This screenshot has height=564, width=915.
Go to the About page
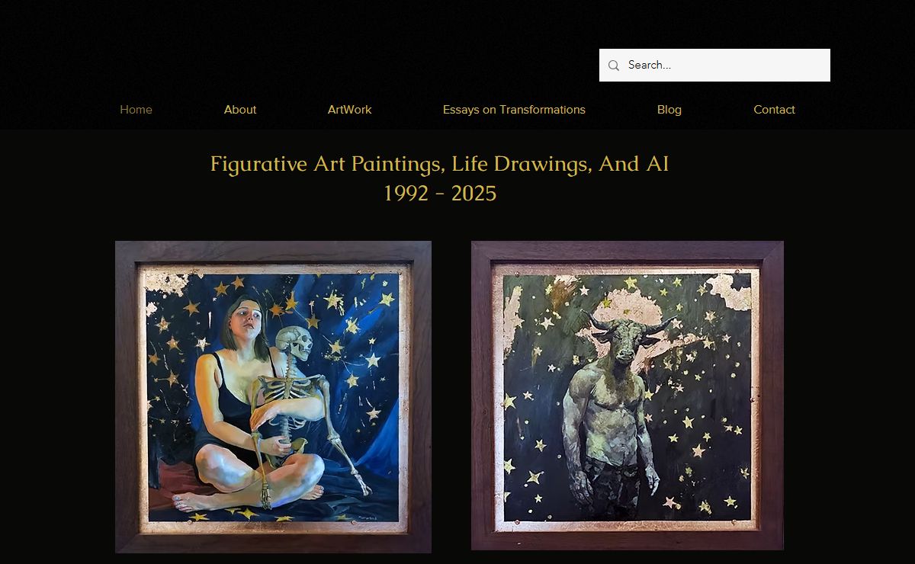(x=240, y=110)
